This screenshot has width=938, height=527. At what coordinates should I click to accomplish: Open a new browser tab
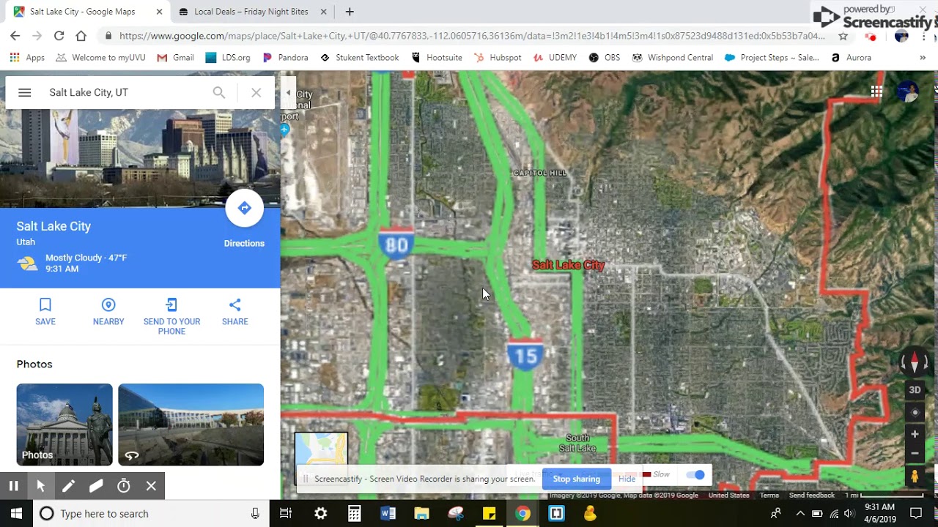click(350, 12)
